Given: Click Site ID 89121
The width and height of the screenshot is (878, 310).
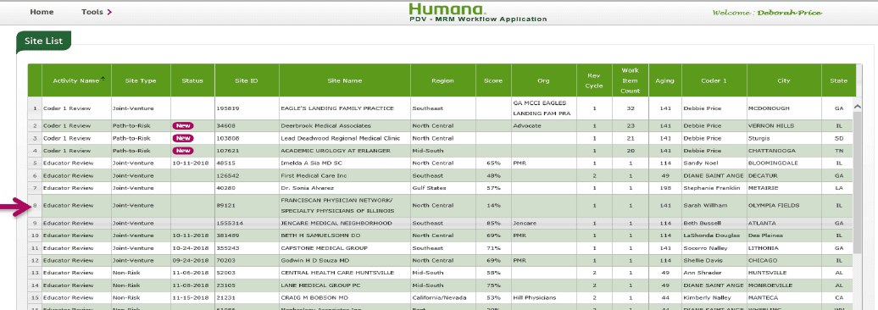Looking at the screenshot, I should point(225,205).
